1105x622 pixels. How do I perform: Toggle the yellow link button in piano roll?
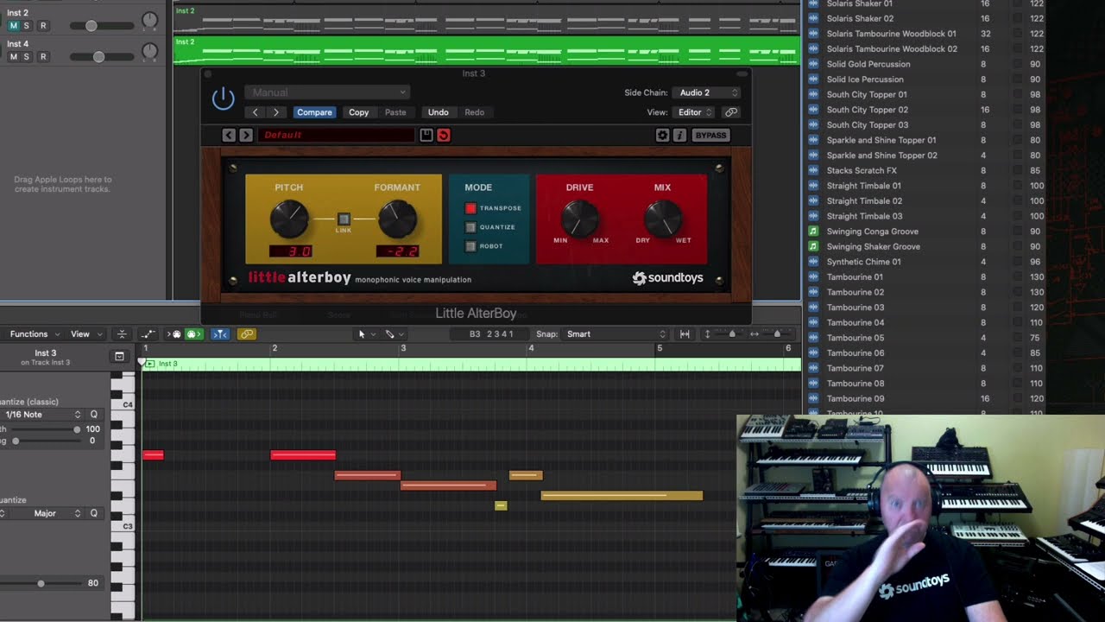pos(247,334)
